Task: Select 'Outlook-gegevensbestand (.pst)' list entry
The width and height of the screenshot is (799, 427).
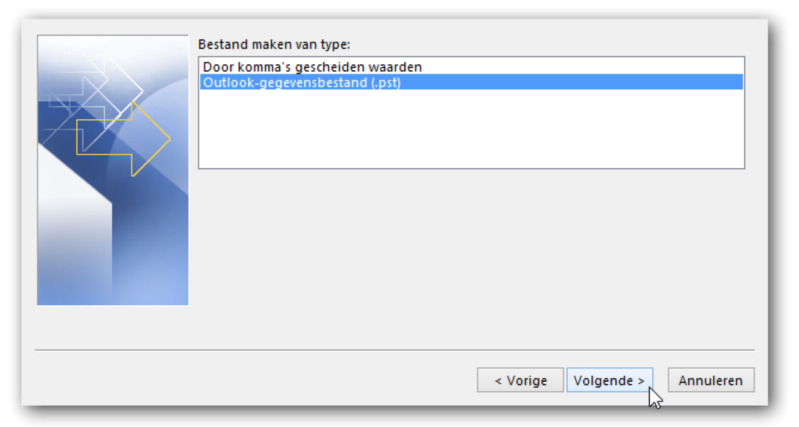Action: pyautogui.click(x=471, y=82)
